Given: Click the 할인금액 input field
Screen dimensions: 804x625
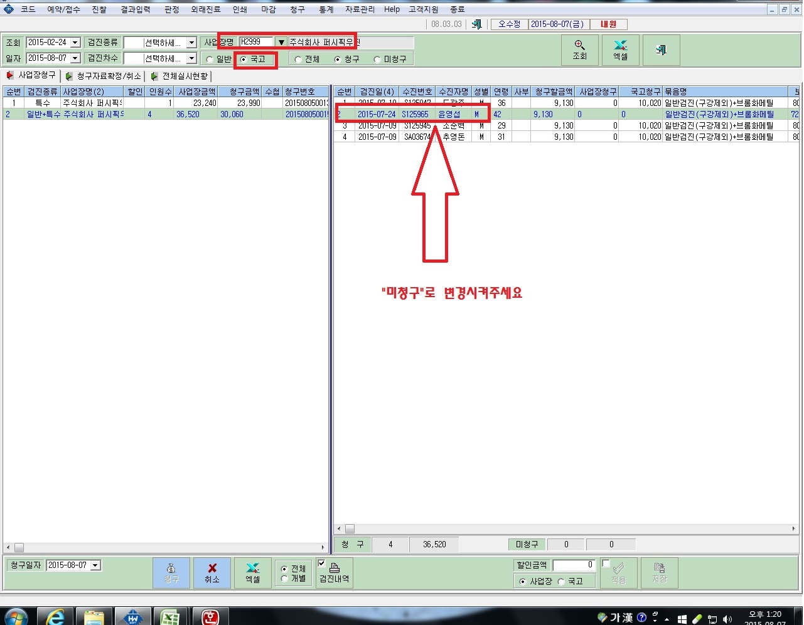Looking at the screenshot, I should [x=574, y=565].
